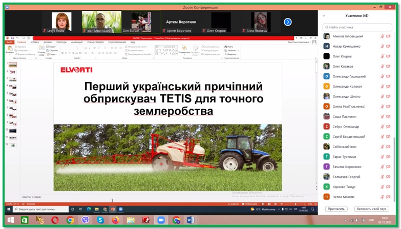401x229 pixels.
Task: Open Экспресс-стили quick styles icon
Action: (x=196, y=48)
